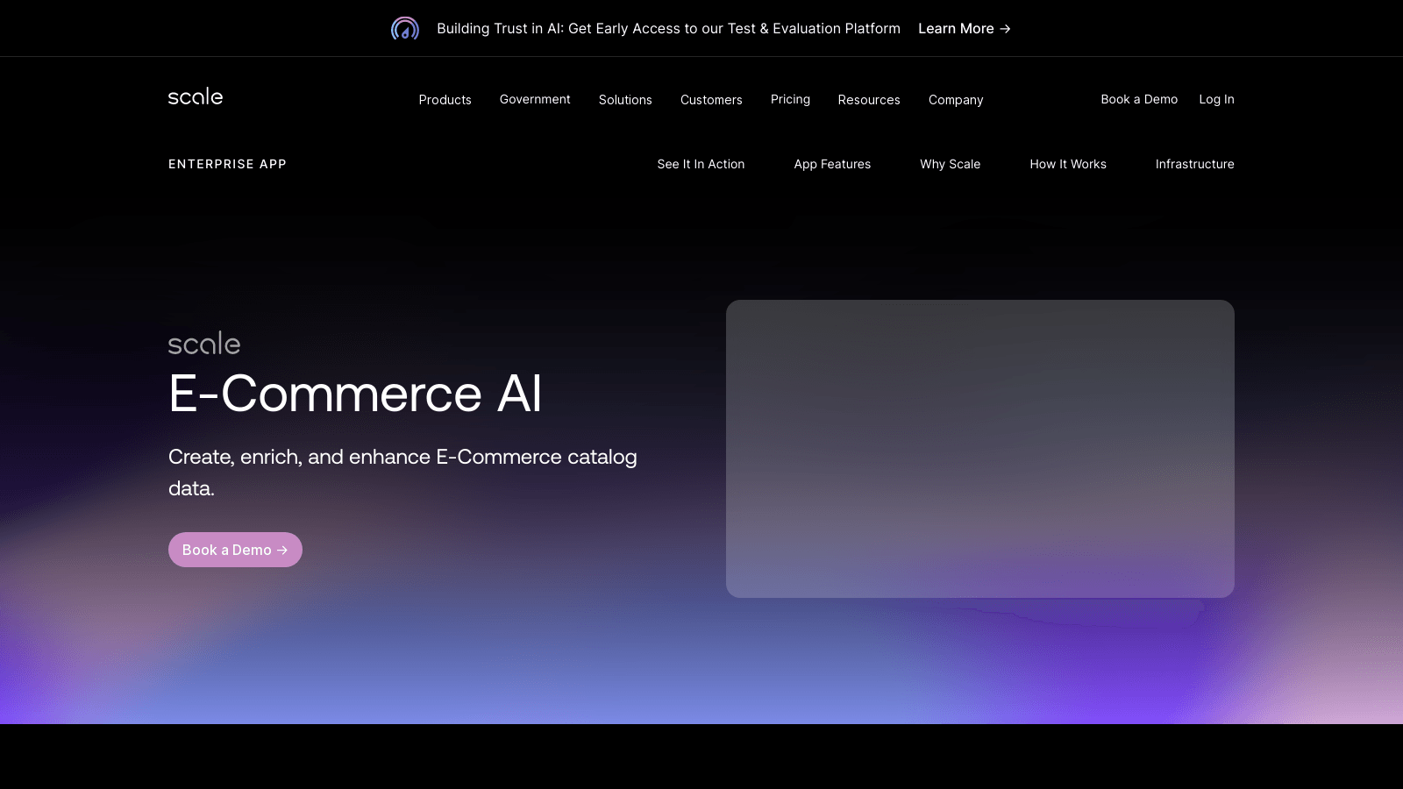Click the pink Book a Demo button
The image size is (1403, 789).
pyautogui.click(x=235, y=550)
